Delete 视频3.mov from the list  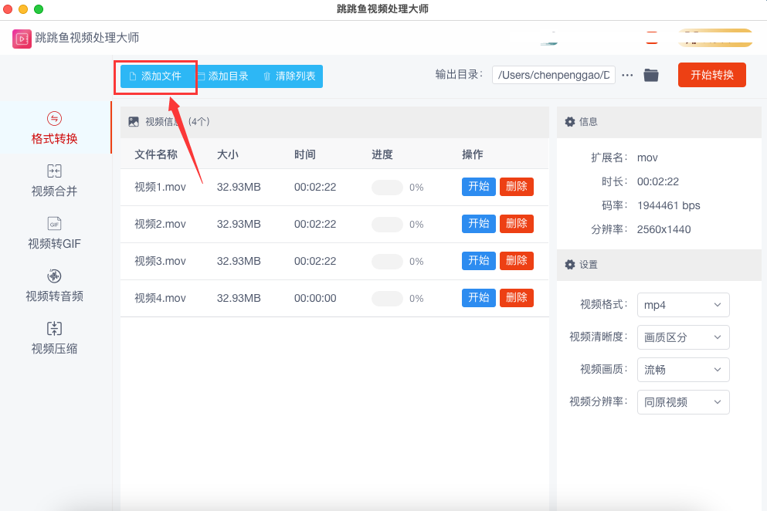coord(516,261)
